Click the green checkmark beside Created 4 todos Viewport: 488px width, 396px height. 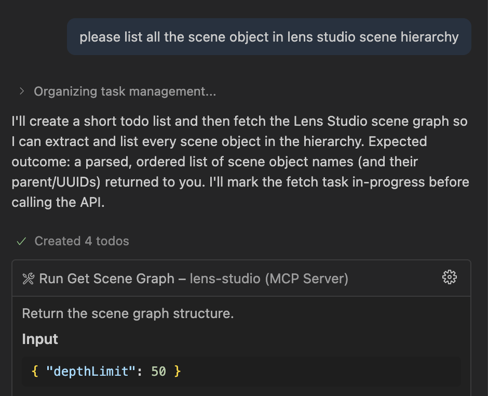pos(22,241)
